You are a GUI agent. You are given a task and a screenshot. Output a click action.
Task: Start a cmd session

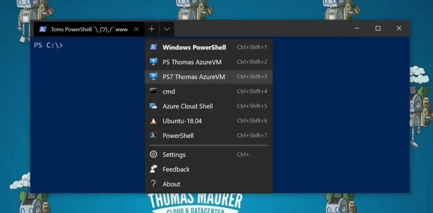pos(209,91)
